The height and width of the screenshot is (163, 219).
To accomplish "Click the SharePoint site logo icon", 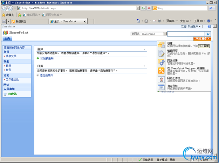I will (x=5, y=33).
